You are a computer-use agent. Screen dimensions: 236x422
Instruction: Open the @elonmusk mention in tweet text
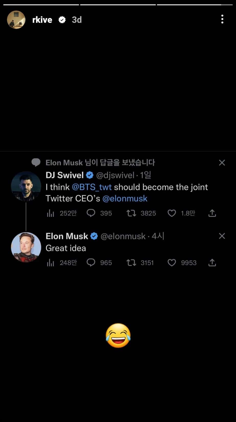tap(125, 198)
